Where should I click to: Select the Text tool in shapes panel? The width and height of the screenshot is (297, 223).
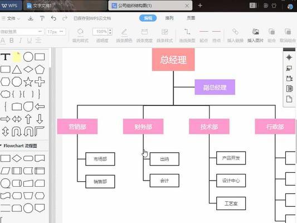coord(6,57)
